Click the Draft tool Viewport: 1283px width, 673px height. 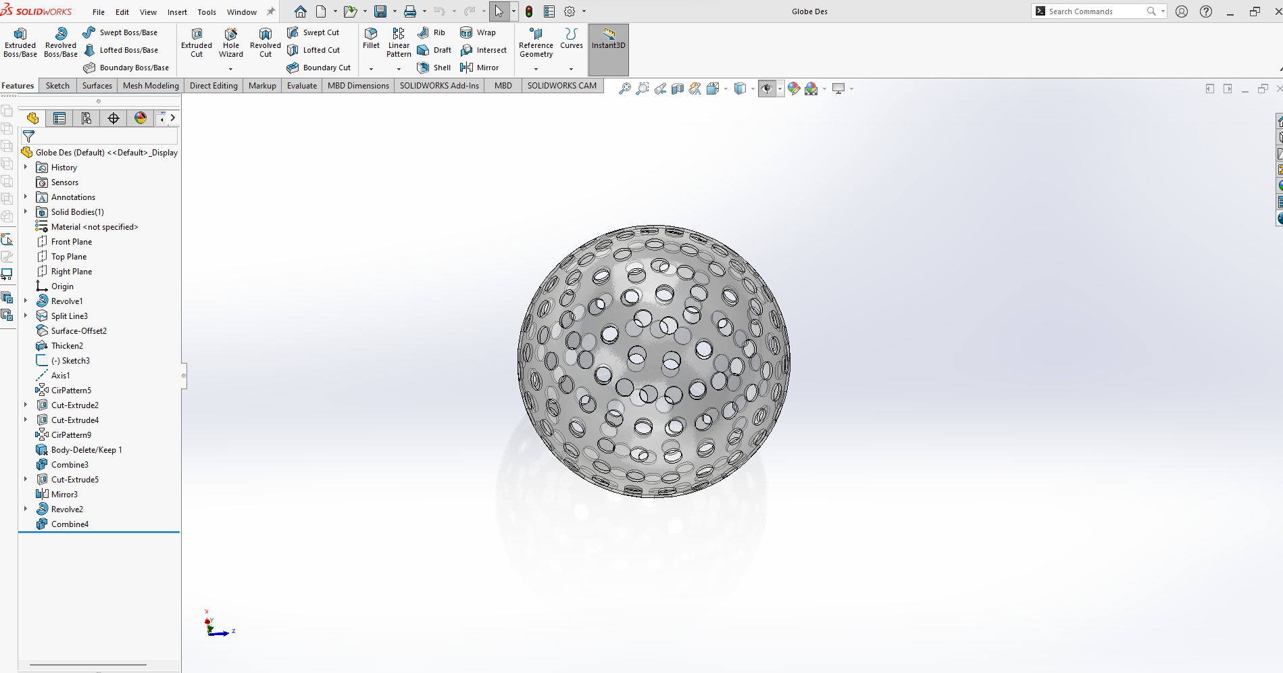(x=434, y=50)
